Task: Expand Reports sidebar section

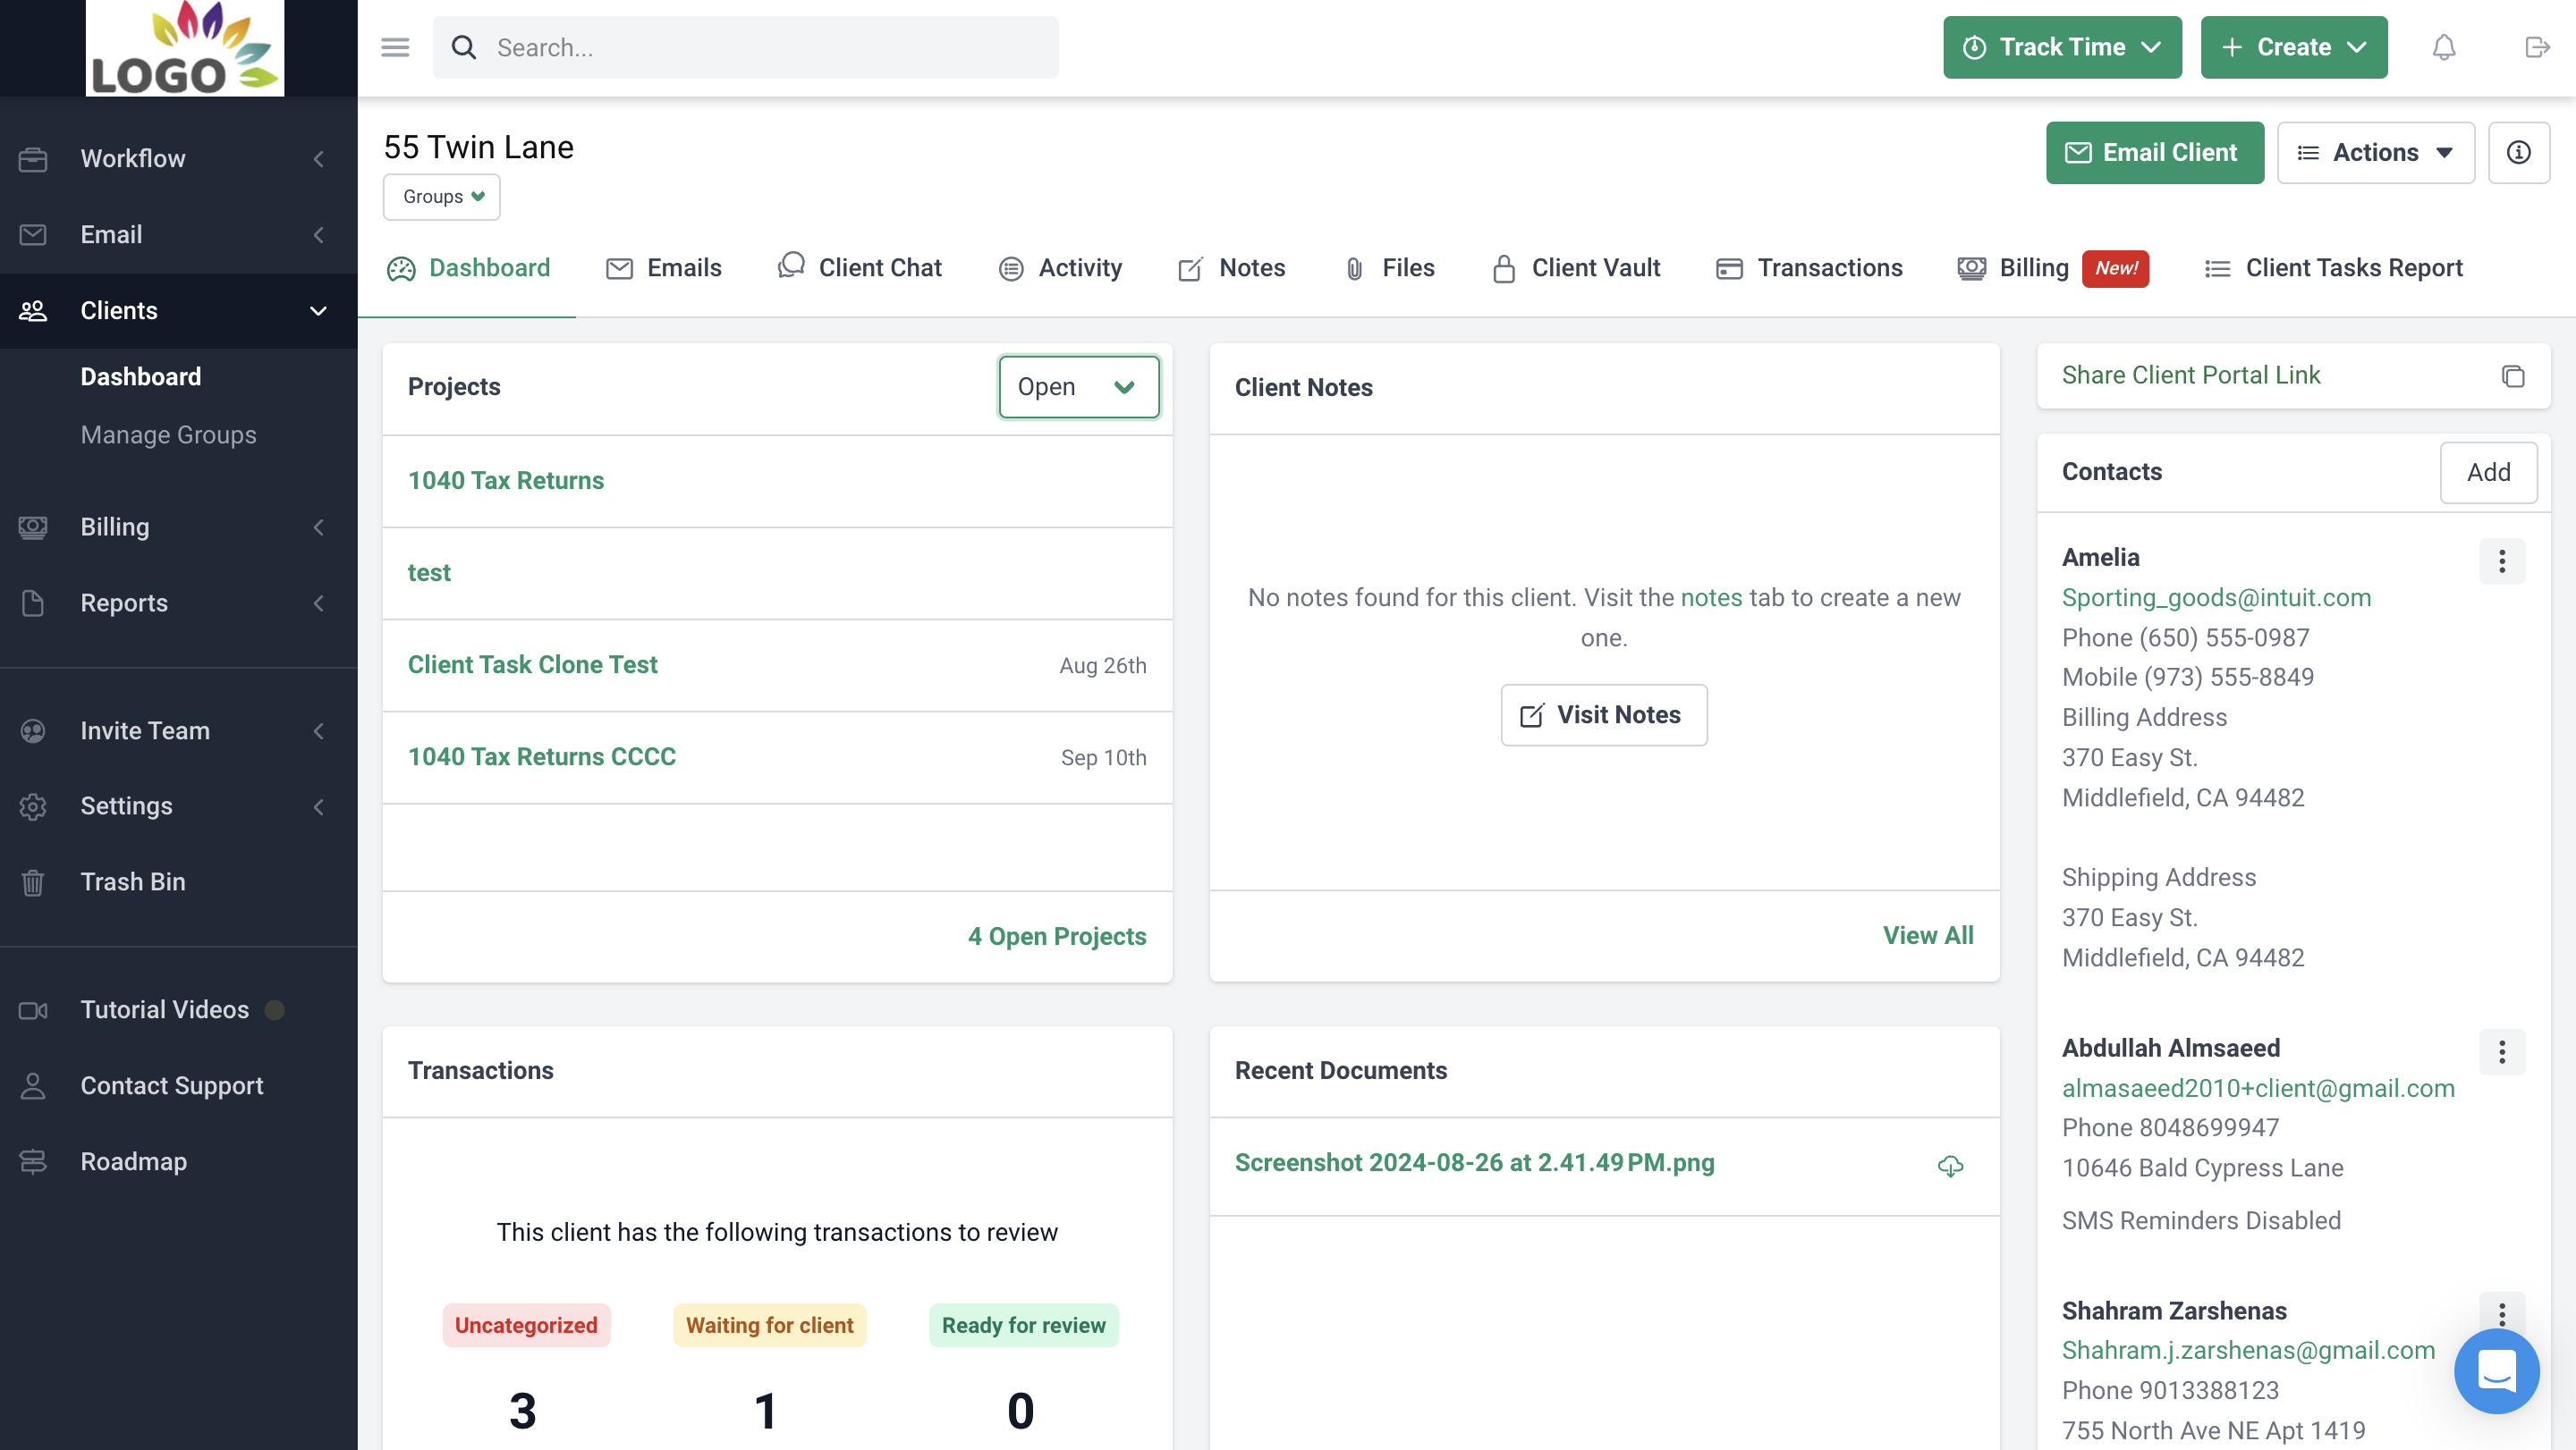Action: [x=178, y=603]
